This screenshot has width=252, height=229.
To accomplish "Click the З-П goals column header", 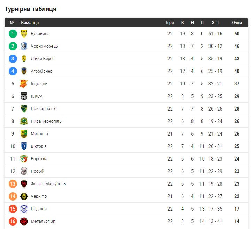I will click(215, 23).
